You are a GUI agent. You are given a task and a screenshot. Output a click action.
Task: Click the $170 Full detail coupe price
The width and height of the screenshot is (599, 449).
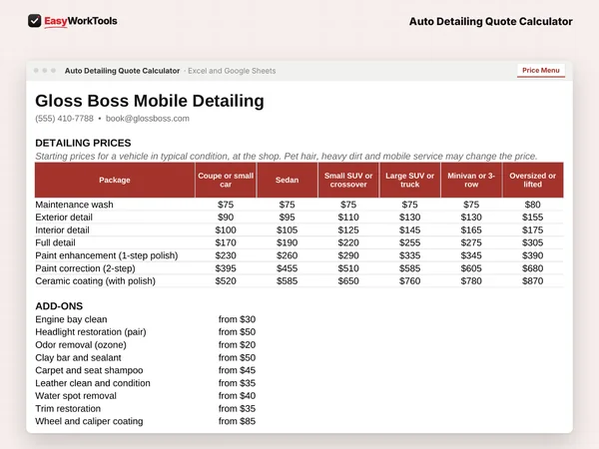(226, 242)
